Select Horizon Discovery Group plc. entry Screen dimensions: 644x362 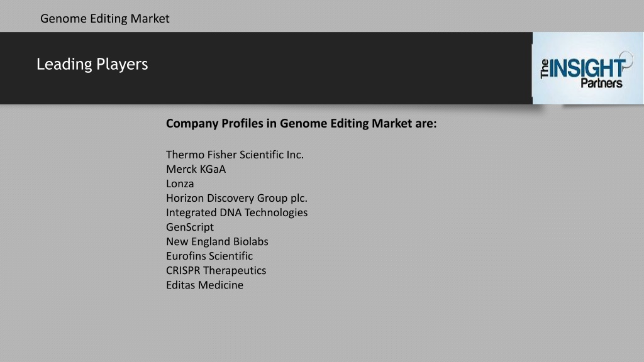(x=236, y=198)
